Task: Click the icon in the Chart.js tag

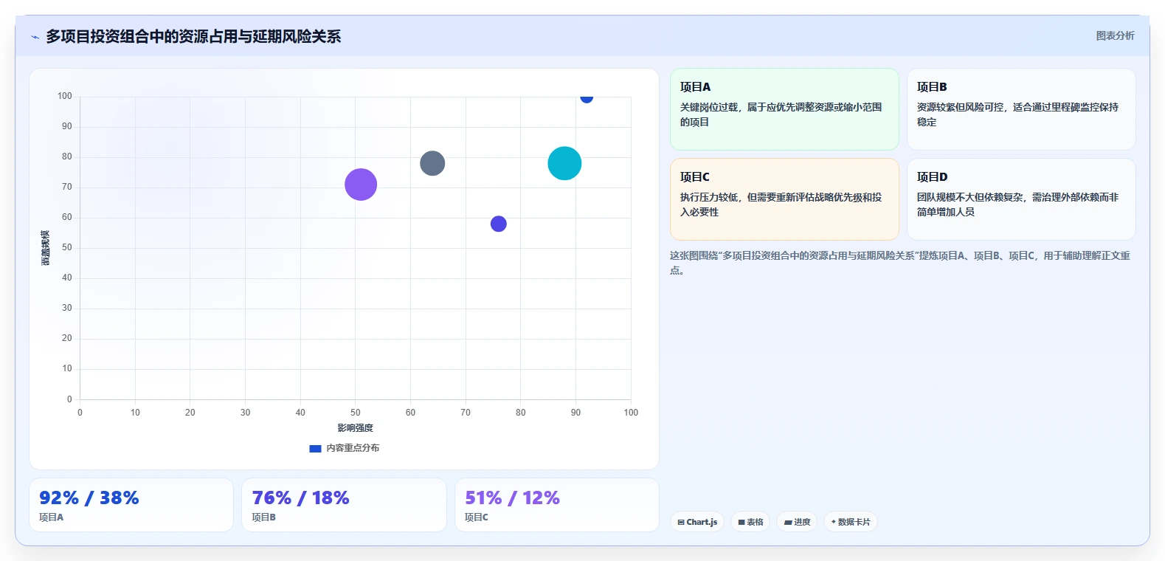Action: [x=681, y=522]
